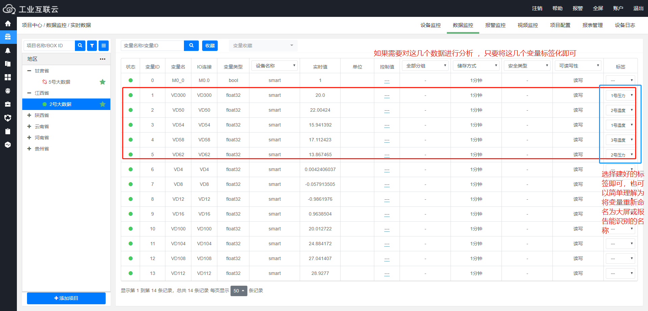This screenshot has width=648, height=311.
Task: Toggle favorite star for 5号大数据
Action: tap(103, 82)
